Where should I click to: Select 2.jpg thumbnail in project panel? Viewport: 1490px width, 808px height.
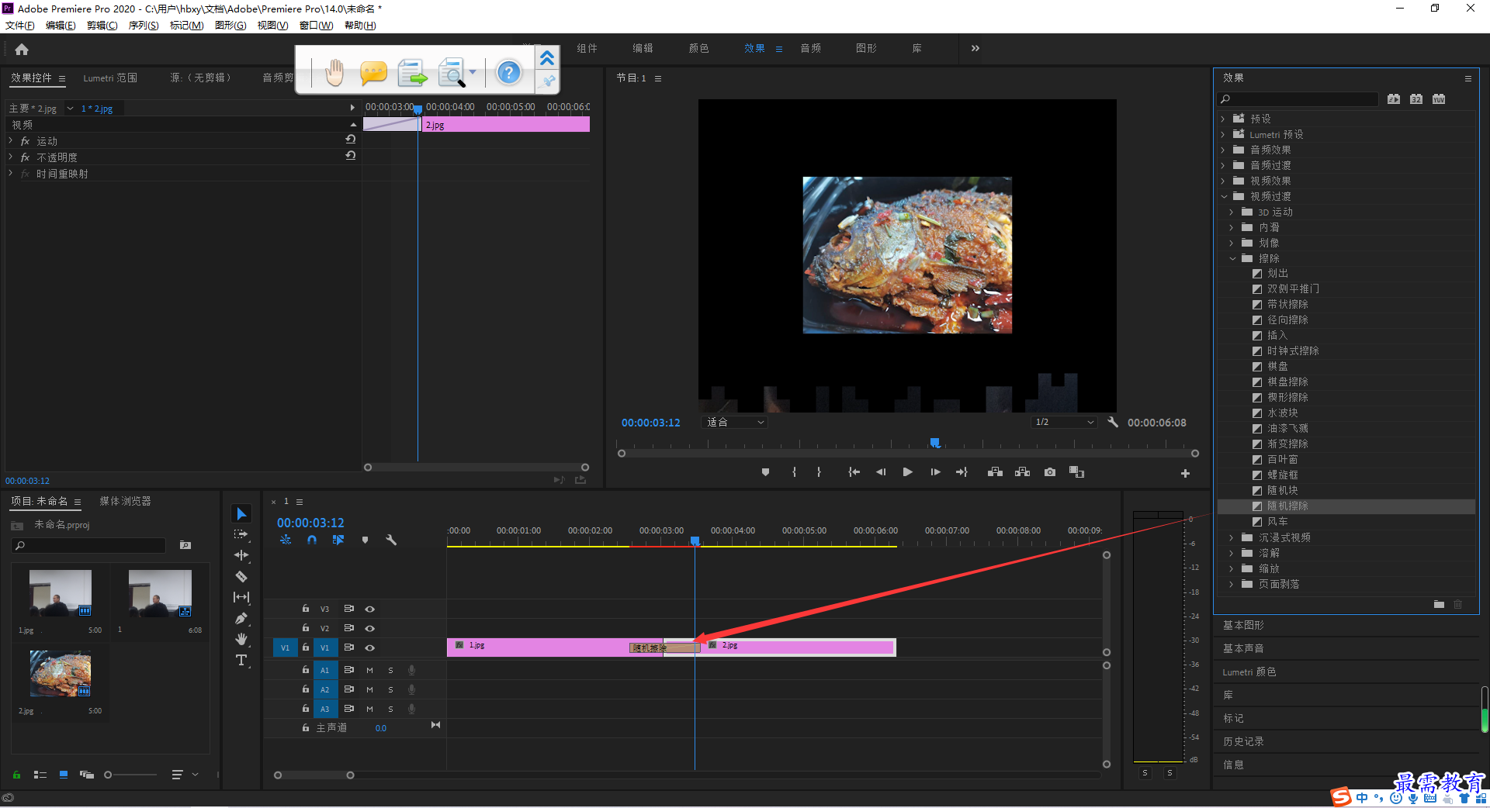click(61, 673)
